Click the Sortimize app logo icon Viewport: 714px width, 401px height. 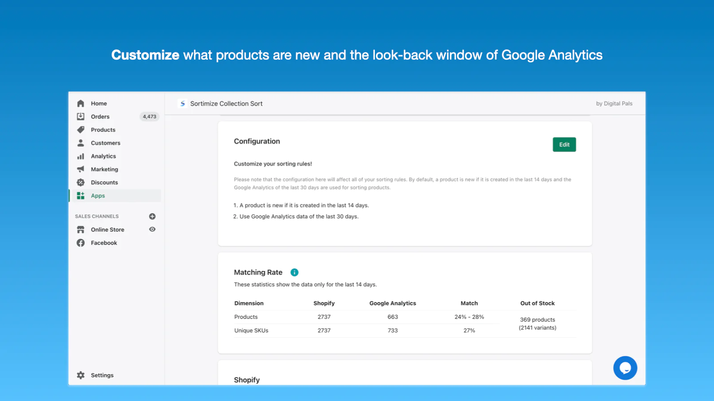[183, 103]
